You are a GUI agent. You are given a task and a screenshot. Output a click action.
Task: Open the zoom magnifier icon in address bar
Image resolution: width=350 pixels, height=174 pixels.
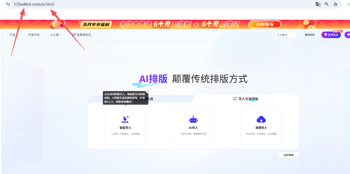[x=327, y=4]
